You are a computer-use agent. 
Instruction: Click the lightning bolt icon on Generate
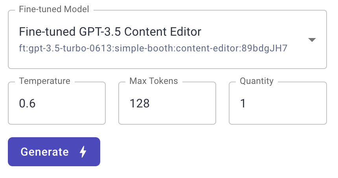click(x=83, y=152)
